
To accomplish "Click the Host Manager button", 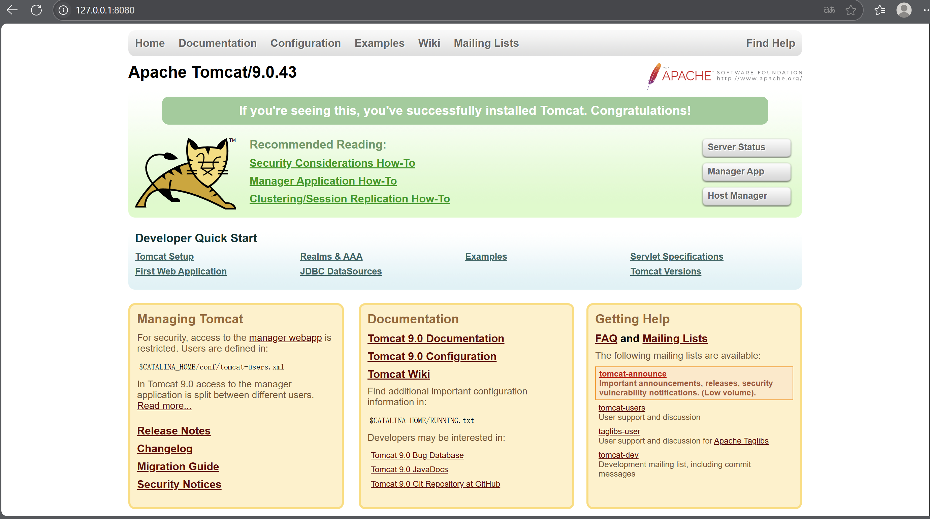I will pyautogui.click(x=746, y=196).
